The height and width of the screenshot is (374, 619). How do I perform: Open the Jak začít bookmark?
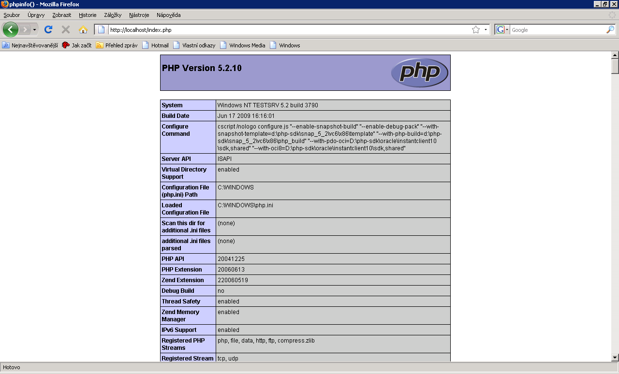(77, 45)
